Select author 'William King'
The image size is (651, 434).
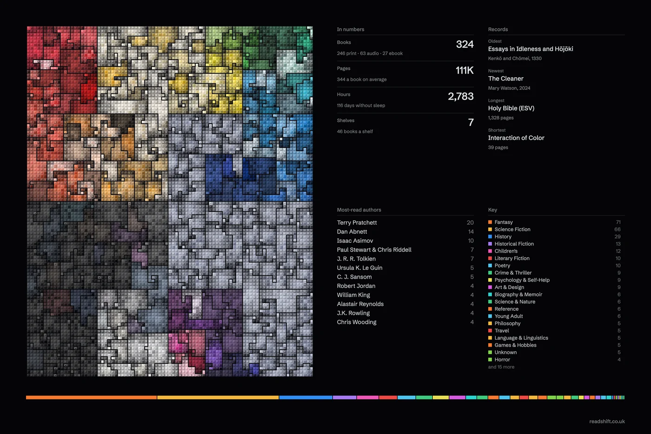353,295
